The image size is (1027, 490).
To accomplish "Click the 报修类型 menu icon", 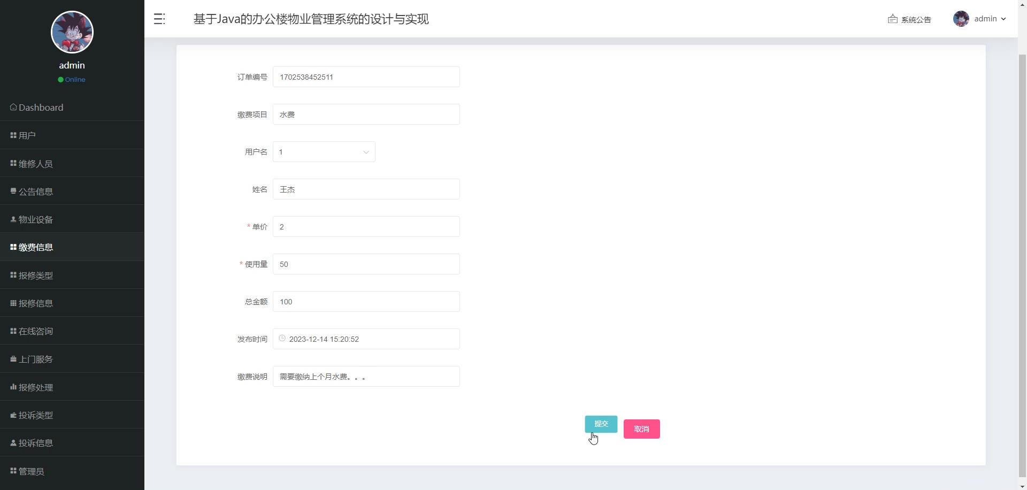I will (13, 275).
